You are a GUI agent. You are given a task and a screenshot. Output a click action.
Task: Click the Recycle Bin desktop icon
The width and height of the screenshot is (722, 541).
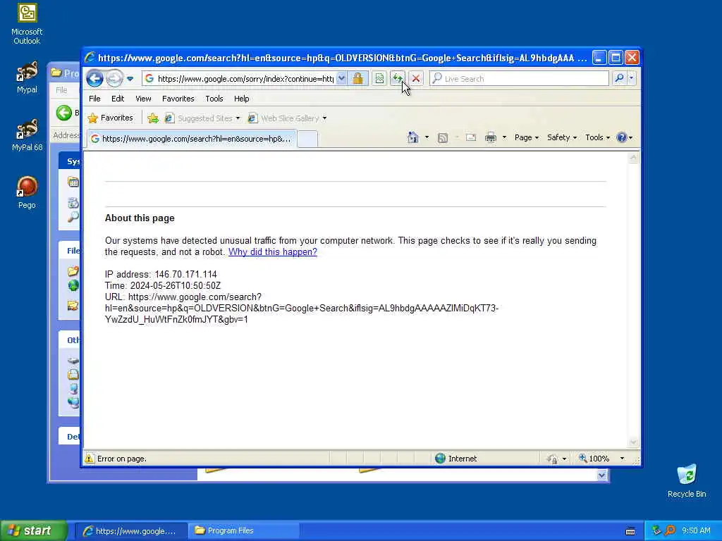point(687,480)
